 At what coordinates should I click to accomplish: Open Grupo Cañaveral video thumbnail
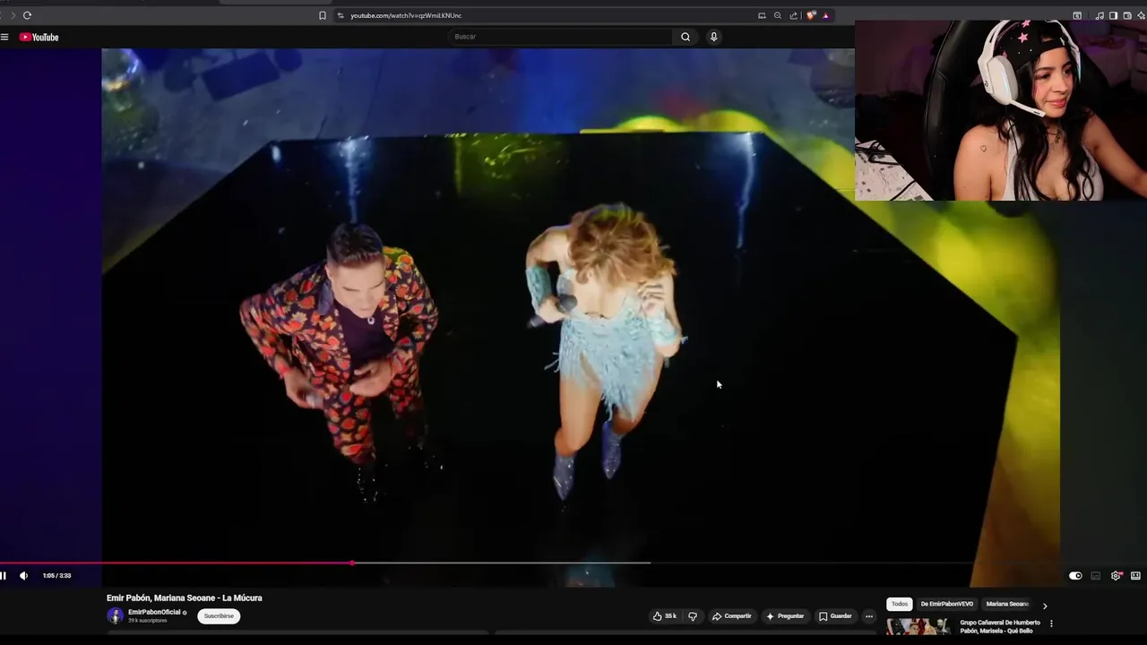point(918,627)
